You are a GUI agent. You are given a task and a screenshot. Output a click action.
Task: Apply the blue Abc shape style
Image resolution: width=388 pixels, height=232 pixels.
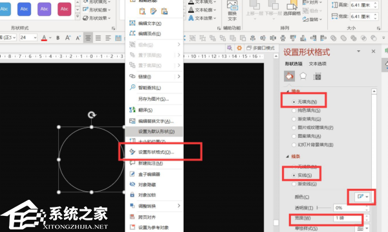[25, 9]
